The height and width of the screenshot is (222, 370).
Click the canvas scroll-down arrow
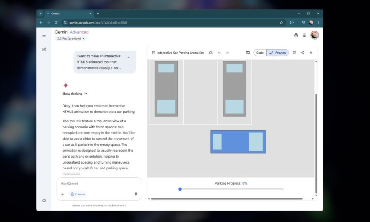316,196
